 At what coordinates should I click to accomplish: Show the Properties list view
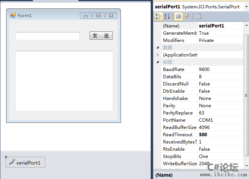178,16
